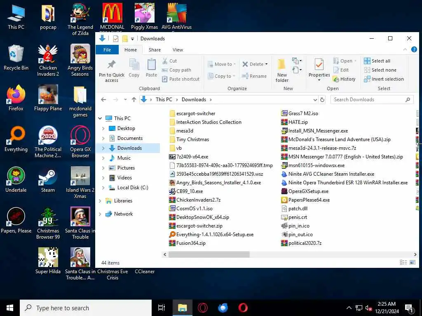
Task: Expand the Libraries tree node
Action: (x=100, y=201)
